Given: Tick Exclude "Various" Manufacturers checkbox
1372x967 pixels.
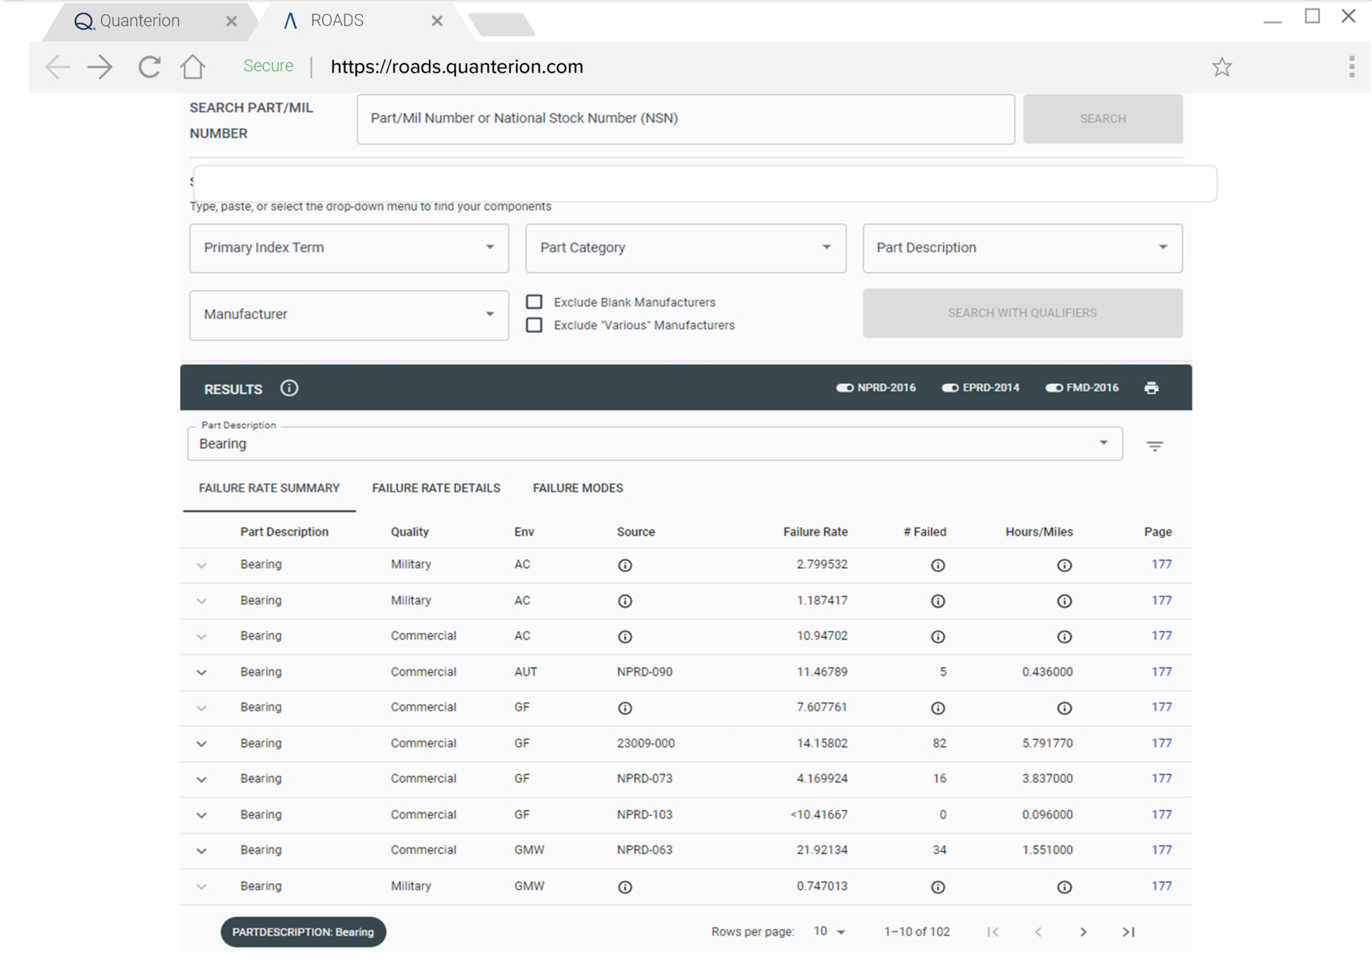Looking at the screenshot, I should point(534,325).
